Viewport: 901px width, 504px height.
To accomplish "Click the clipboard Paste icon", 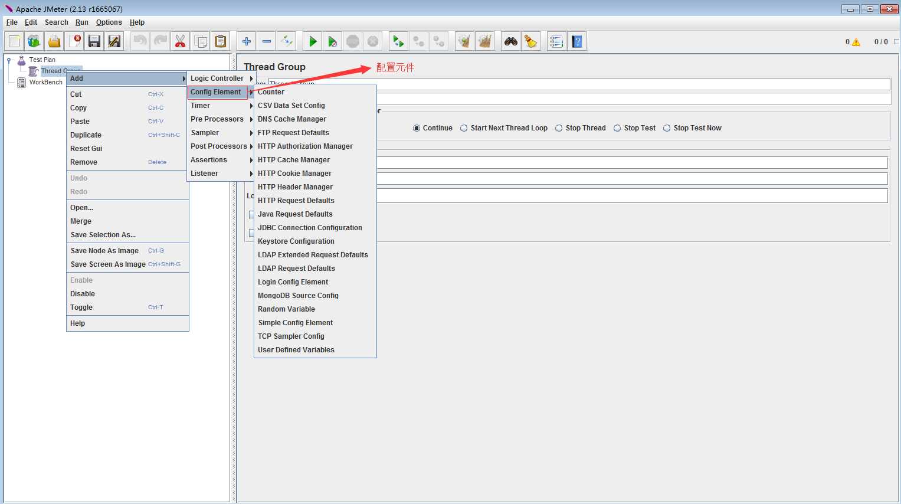I will 221,41.
